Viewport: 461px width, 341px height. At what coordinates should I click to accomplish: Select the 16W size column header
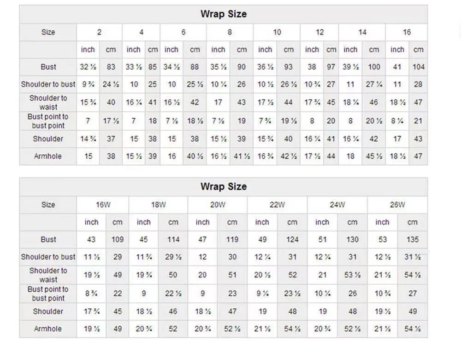[x=103, y=204]
